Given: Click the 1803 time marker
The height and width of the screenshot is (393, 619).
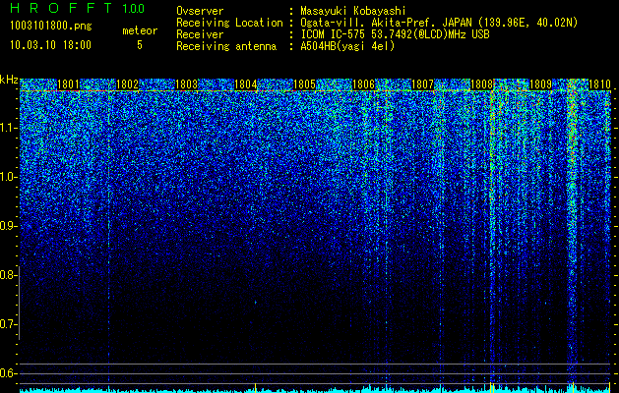Looking at the screenshot, I should [x=186, y=84].
